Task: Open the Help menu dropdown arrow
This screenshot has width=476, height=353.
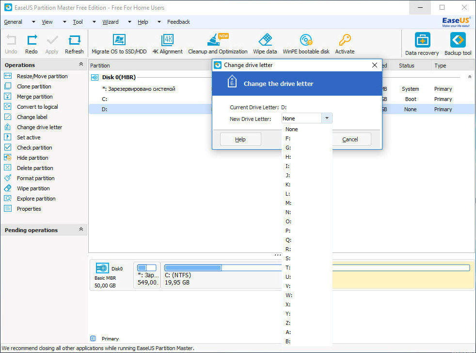Action: (x=159, y=22)
